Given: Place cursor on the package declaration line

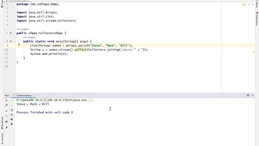Looking at the screenshot, I should [x=38, y=4].
